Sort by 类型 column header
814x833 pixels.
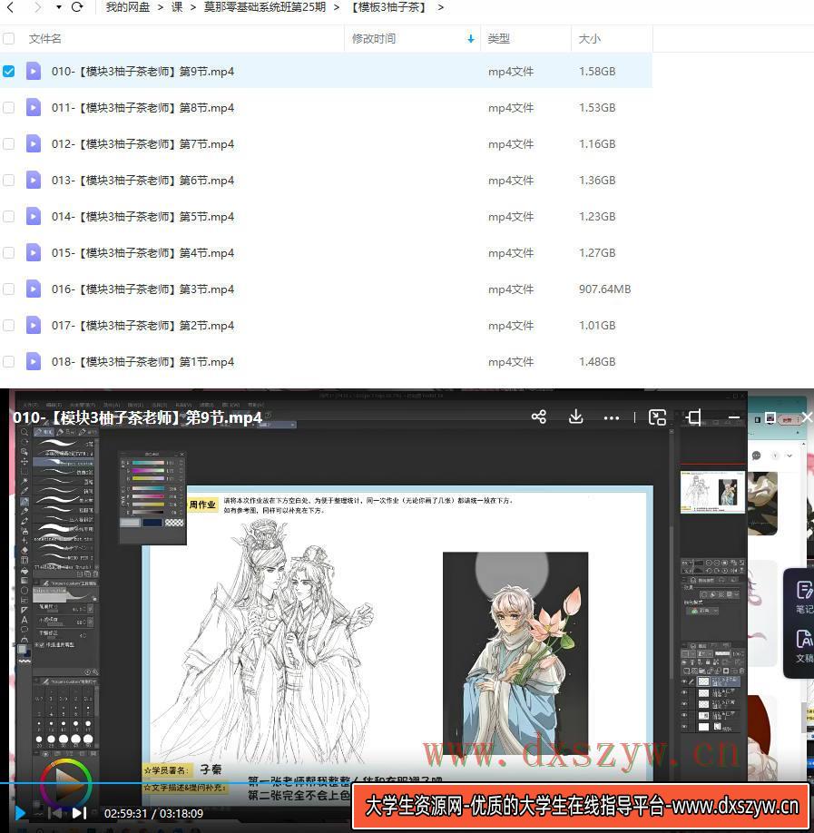[x=499, y=39]
